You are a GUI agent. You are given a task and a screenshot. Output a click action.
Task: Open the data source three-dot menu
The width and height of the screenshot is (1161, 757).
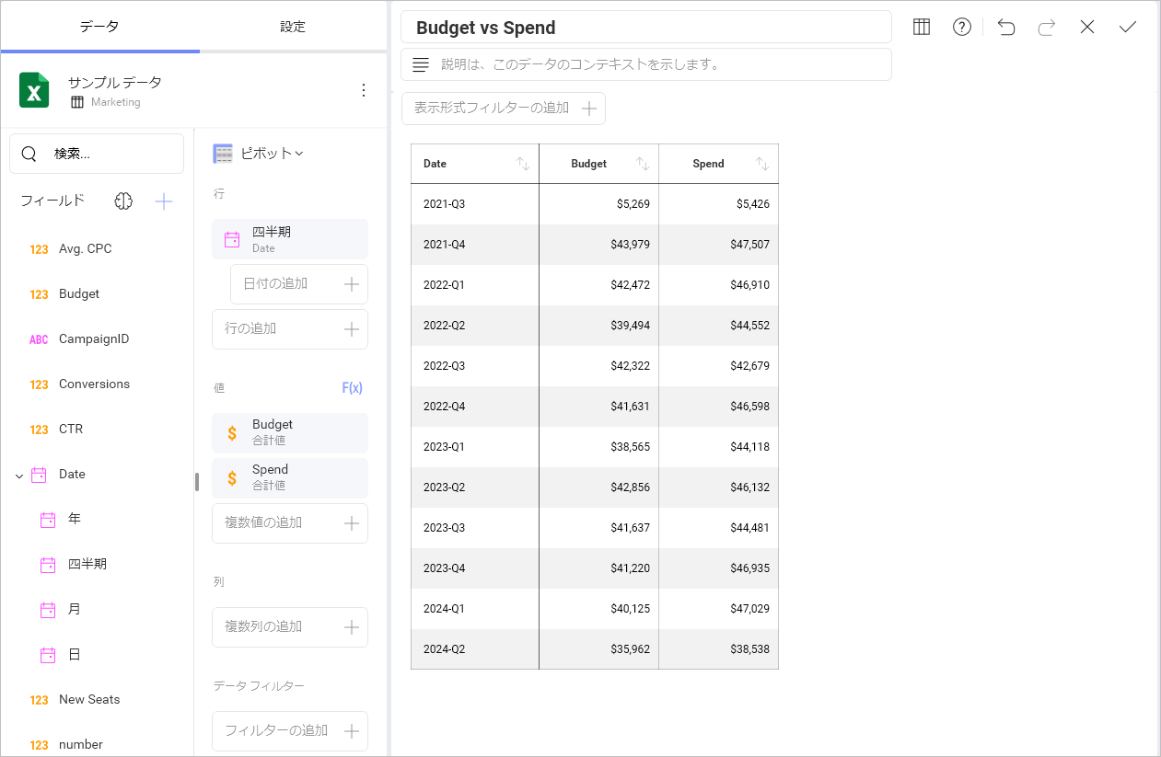click(364, 90)
